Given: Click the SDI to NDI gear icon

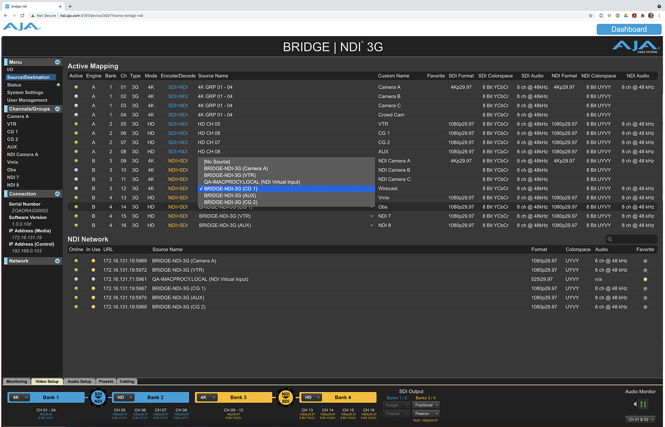Looking at the screenshot, I should point(98,397).
